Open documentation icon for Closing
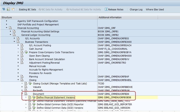The image size is (180, 112). pyautogui.click(x=22, y=80)
